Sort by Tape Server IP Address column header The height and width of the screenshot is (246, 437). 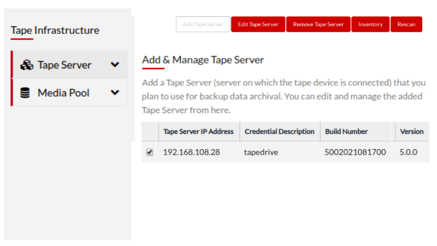pyautogui.click(x=198, y=132)
